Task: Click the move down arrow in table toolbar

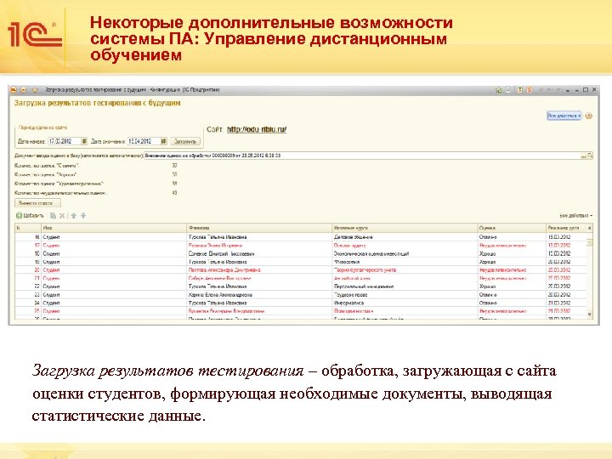Action: pos(83,215)
